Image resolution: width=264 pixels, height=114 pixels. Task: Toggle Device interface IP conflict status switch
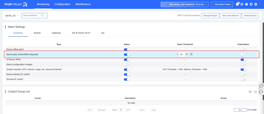[x=127, y=75]
